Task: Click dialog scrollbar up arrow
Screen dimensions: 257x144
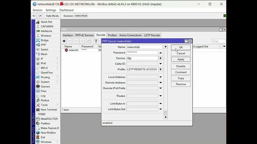Action: pos(166,47)
